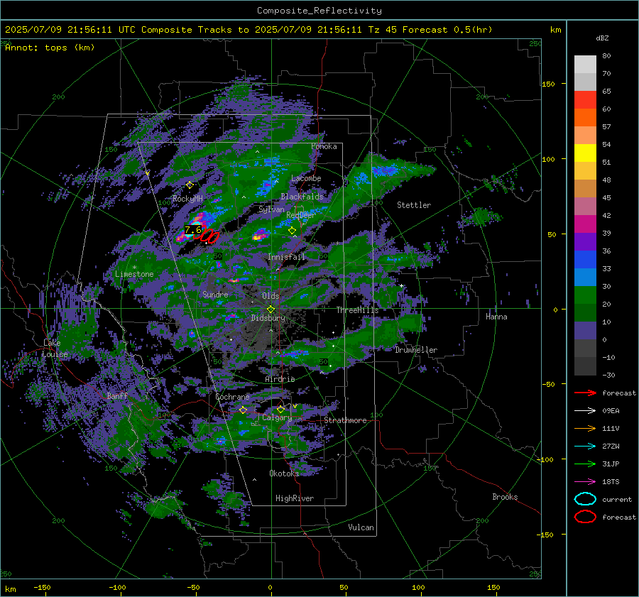Click the Brooks city label

[x=505, y=497]
